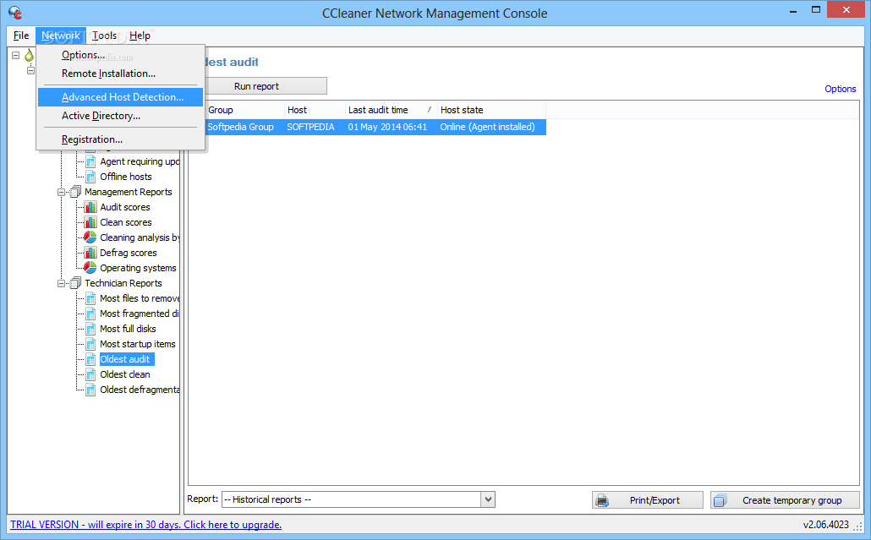Open the File menu
The height and width of the screenshot is (540, 871).
(x=21, y=35)
